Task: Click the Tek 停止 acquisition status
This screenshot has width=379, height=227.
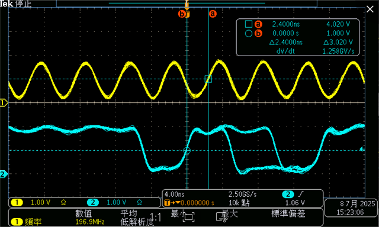Action: click(x=15, y=4)
